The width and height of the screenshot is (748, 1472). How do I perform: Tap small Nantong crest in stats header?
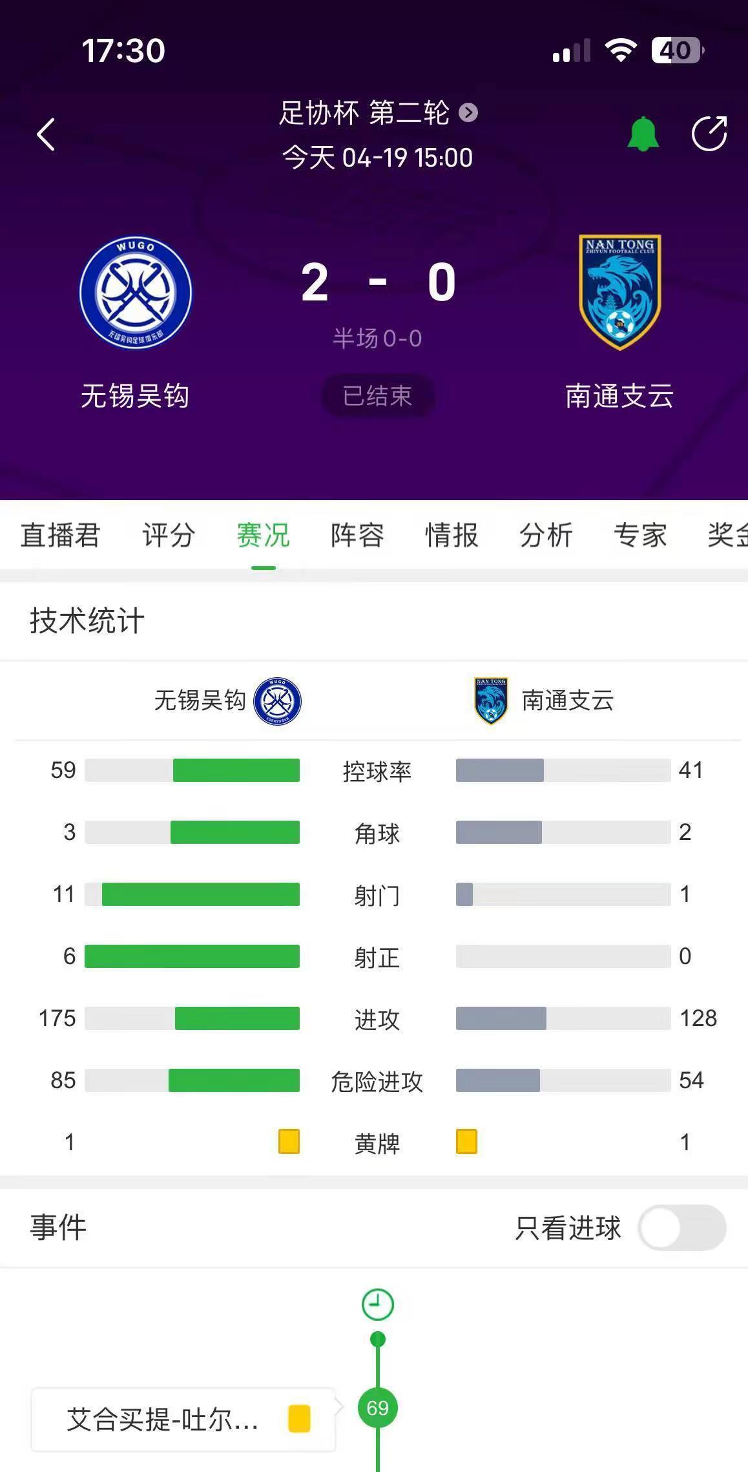(491, 701)
